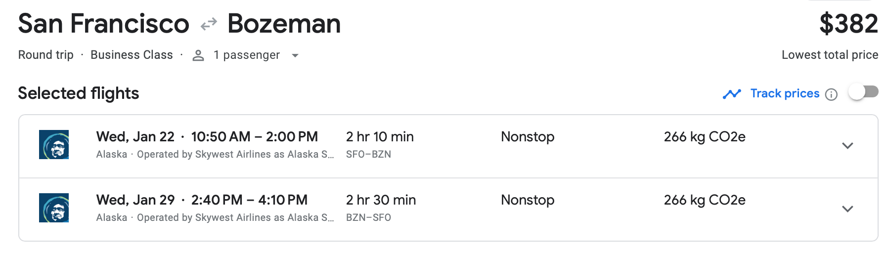Expand Jan 22 flight details chevron
Image resolution: width=888 pixels, height=254 pixels.
tap(847, 146)
